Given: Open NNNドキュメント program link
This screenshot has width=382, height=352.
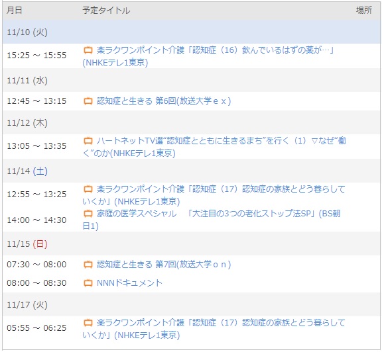Looking at the screenshot, I should click(x=129, y=283).
